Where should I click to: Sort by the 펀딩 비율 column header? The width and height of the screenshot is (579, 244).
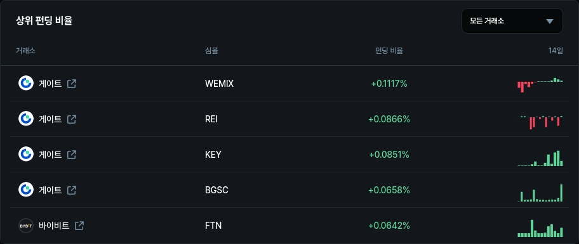(x=389, y=51)
